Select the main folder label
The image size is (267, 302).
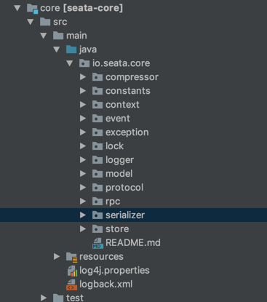point(76,36)
